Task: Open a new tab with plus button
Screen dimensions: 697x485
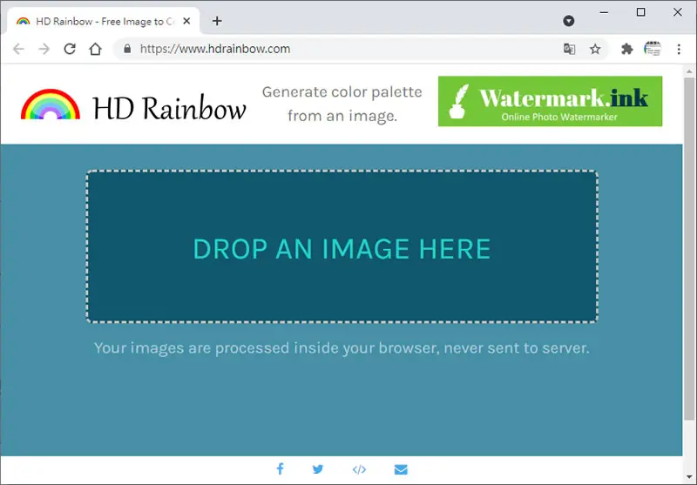Action: point(217,21)
